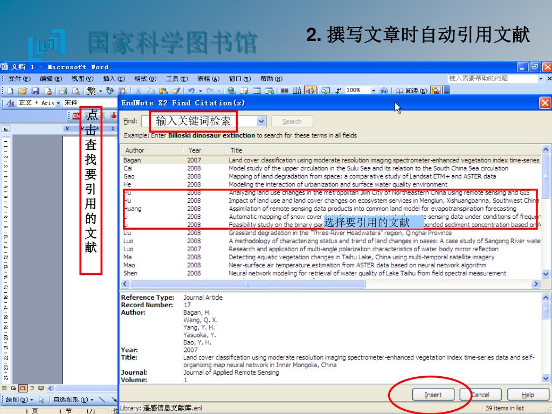552x414 pixels.
Task: Click the Insert Hyperlink globe icon
Action: coord(231,91)
